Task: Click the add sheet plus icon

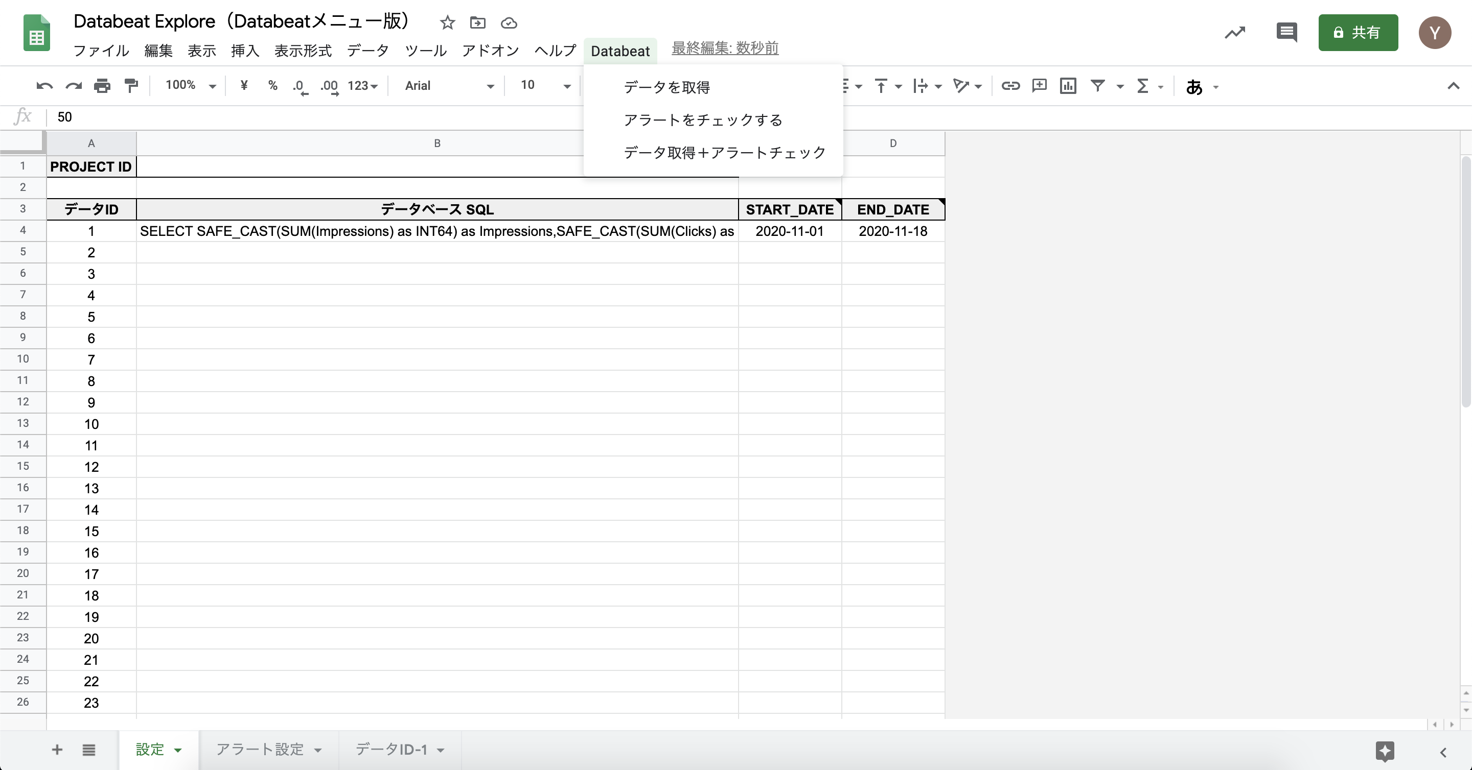Action: click(x=57, y=750)
